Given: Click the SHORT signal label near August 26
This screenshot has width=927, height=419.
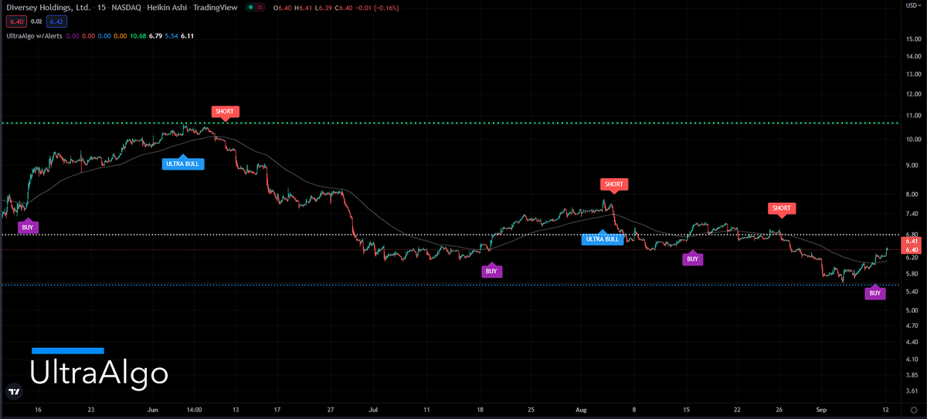Looking at the screenshot, I should 782,208.
